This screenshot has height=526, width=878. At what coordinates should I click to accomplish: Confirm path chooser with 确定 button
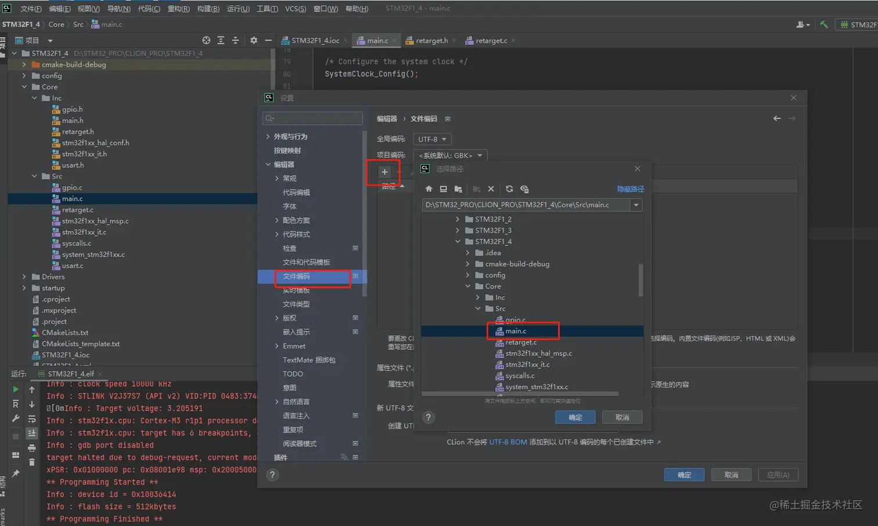click(x=575, y=418)
